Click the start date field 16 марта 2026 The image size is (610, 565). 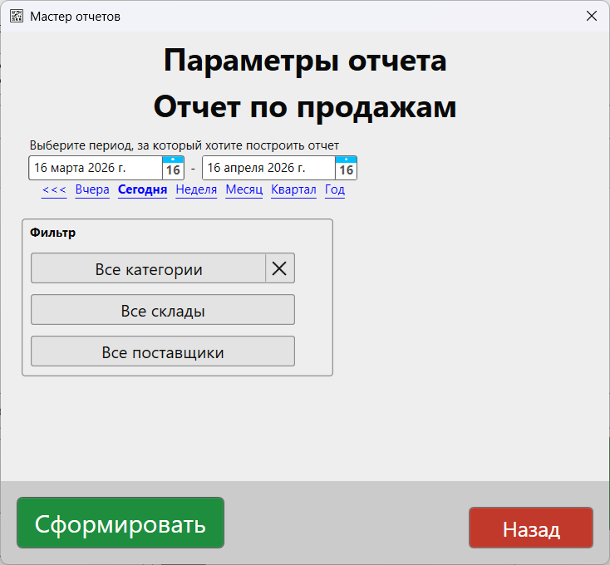pos(95,169)
